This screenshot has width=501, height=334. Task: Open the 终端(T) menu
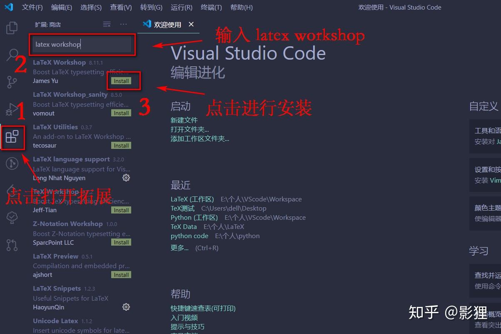point(211,7)
